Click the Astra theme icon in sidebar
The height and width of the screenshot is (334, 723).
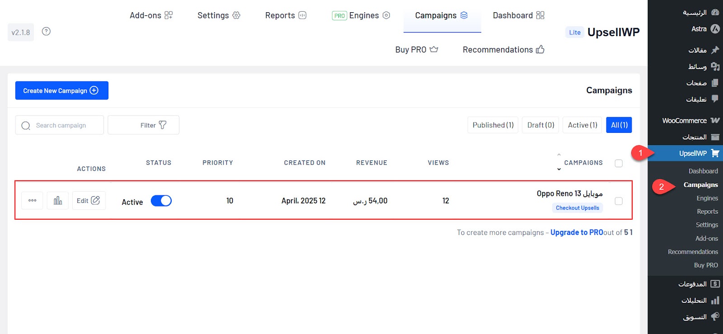(715, 29)
